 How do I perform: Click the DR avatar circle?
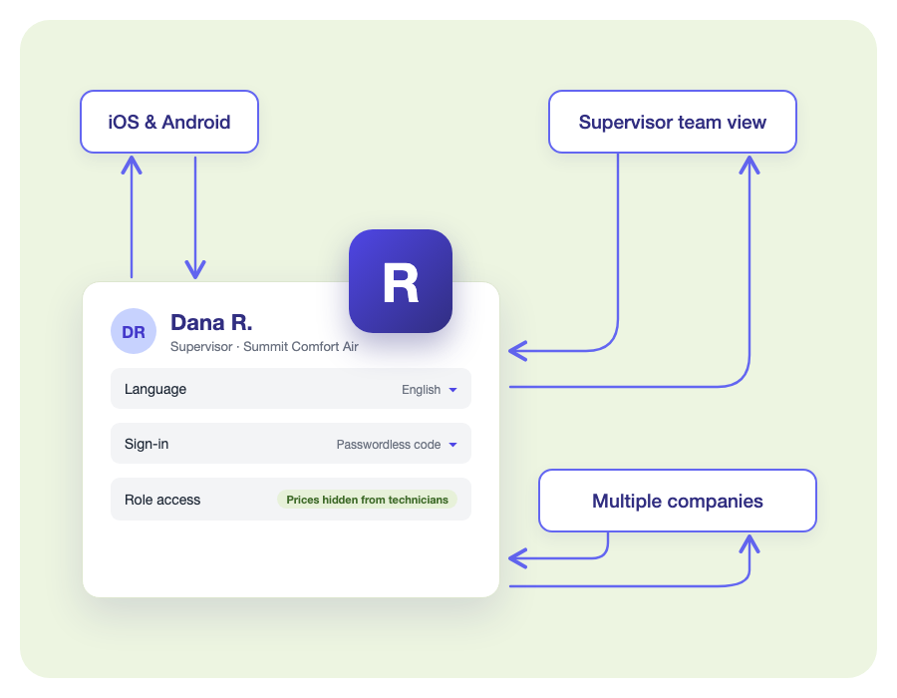pyautogui.click(x=134, y=331)
